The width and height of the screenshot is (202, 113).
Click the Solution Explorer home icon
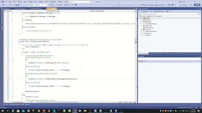(x=144, y=11)
